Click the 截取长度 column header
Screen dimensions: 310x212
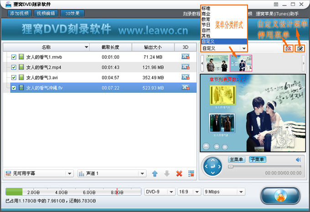(110, 47)
